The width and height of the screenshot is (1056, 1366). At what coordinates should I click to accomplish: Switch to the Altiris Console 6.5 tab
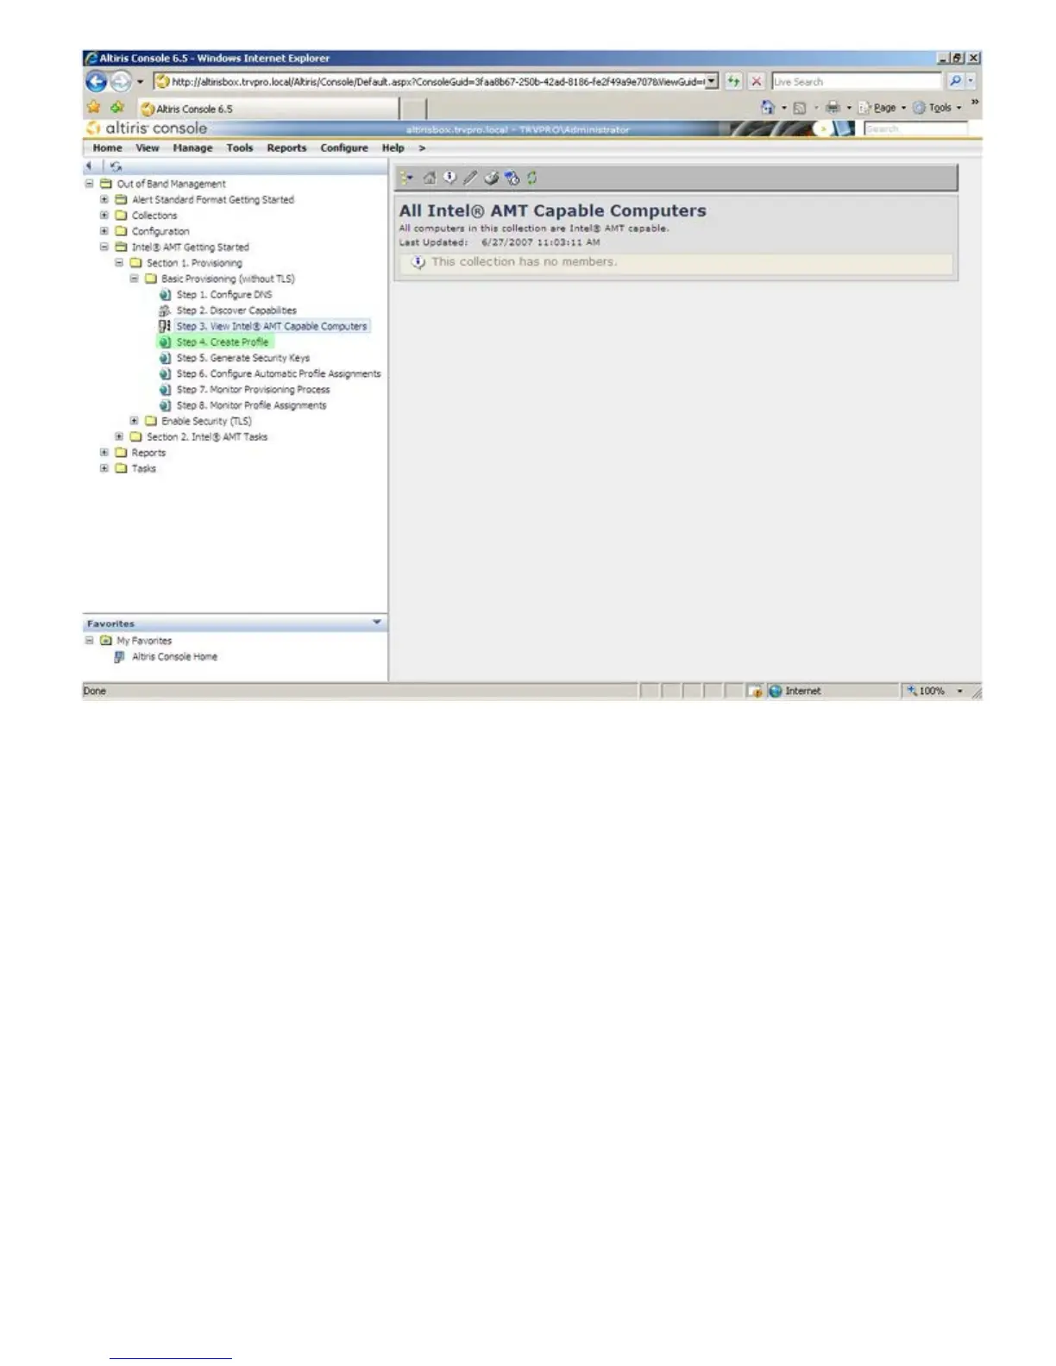point(267,109)
